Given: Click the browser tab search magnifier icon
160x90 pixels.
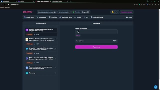Looking at the screenshot, I should pyautogui.click(x=148, y=1).
